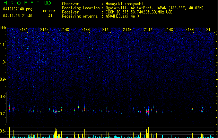Viewport: 218px width, 138px height.
Task: Click the Receiver label
Action: (70, 12)
